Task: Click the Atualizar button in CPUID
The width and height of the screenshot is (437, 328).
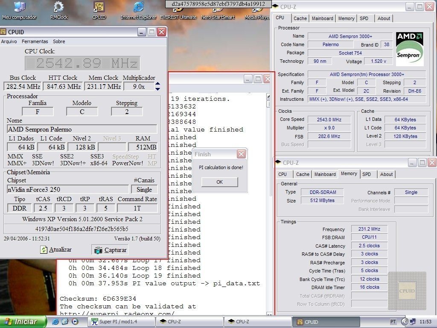Action: 56,249
